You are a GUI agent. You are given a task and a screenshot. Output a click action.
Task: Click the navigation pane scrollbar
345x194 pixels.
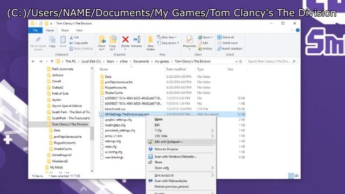tap(92, 133)
